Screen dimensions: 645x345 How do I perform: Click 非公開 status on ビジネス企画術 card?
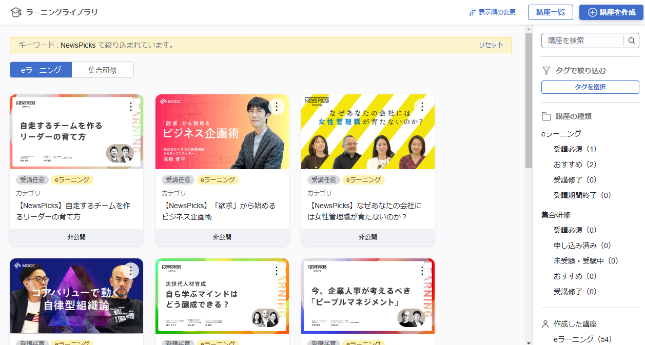coord(222,237)
